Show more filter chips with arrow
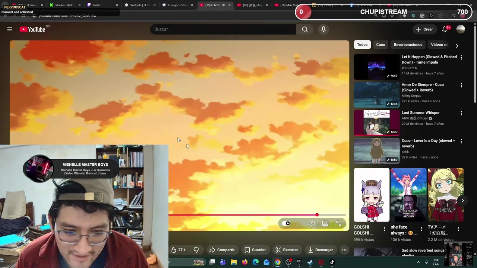This screenshot has height=268, width=477. point(457,46)
